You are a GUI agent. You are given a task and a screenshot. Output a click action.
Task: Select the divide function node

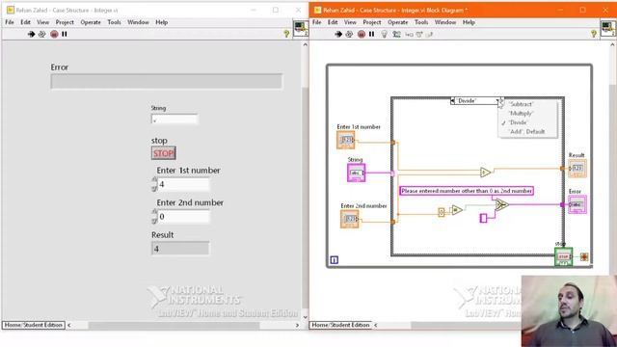tap(485, 173)
